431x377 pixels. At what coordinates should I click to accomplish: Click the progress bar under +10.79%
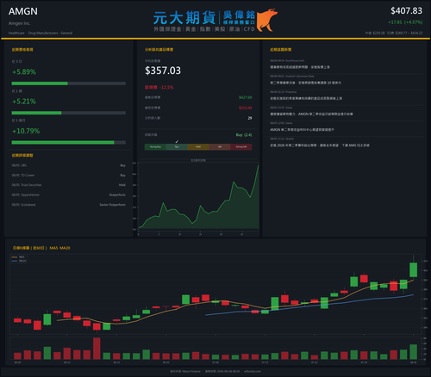point(69,143)
